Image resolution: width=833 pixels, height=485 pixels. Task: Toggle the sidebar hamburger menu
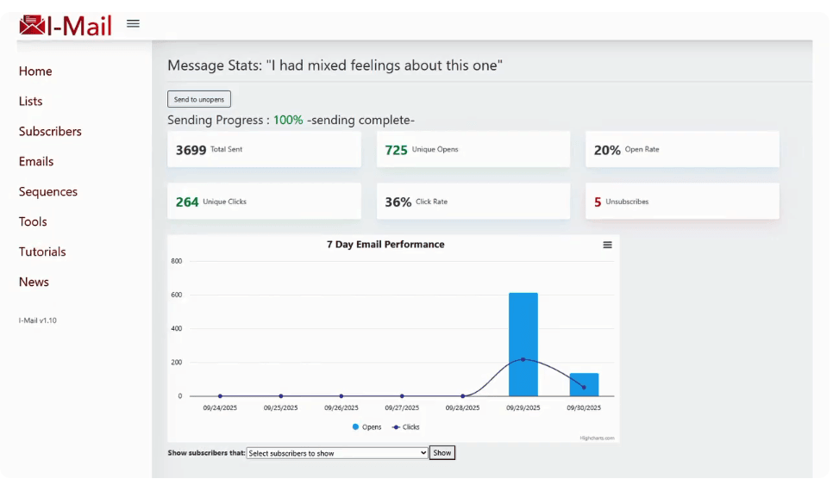133,23
